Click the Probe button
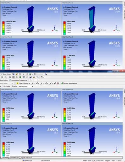This screenshot has width=125, height=162. 7,86
